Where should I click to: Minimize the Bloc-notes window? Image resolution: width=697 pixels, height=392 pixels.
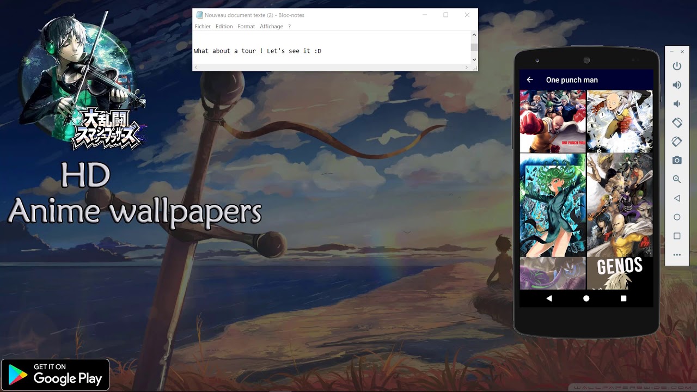[424, 15]
